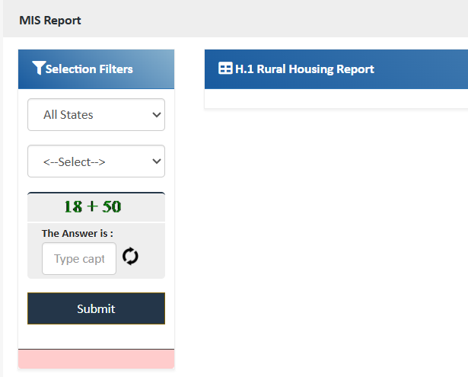Click the blue H.1 report header bar's right side
Screen dimensions: 468x377
[434, 69]
